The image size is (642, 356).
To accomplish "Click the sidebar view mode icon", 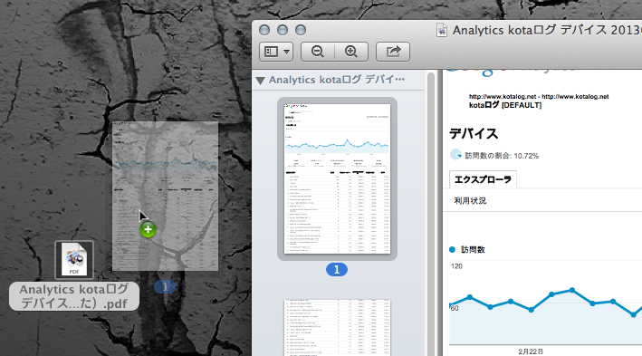I will pyautogui.click(x=271, y=52).
